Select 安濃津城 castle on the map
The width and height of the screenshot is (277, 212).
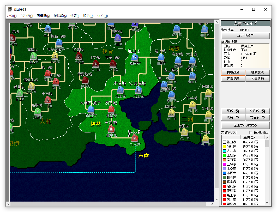[x=138, y=90]
